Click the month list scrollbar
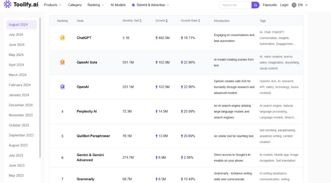The height and width of the screenshot is (183, 331). pyautogui.click(x=40, y=88)
